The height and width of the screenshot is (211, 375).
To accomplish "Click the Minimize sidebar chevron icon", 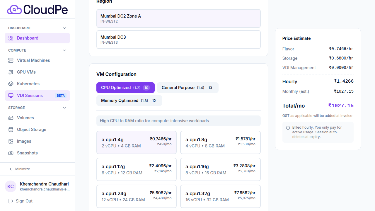I will [11, 169].
